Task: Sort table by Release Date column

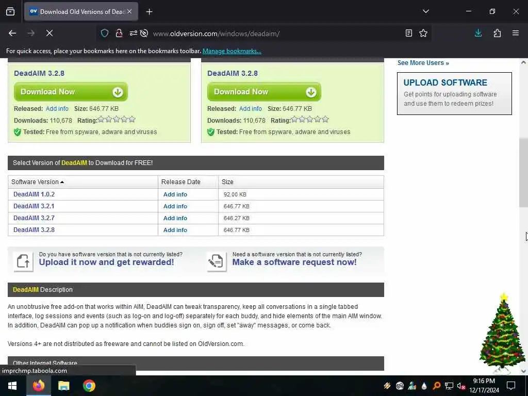Action: coord(181,182)
